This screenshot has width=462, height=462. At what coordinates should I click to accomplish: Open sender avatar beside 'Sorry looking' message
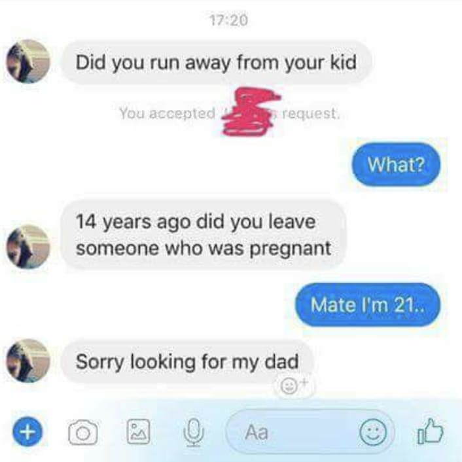coord(28,361)
